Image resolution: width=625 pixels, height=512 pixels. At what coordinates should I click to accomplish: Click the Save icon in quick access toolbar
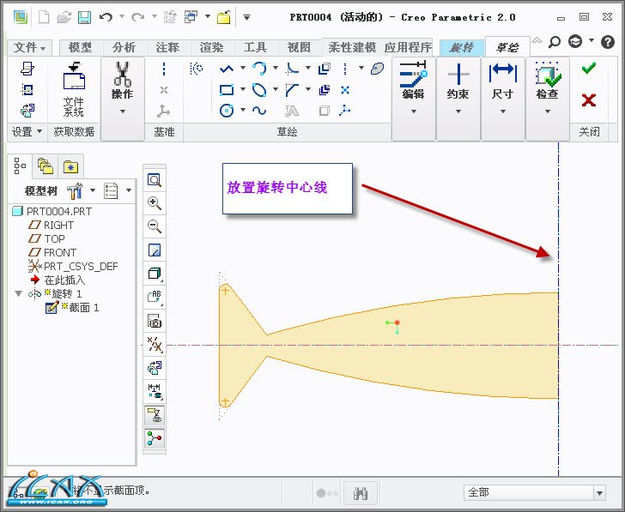84,17
